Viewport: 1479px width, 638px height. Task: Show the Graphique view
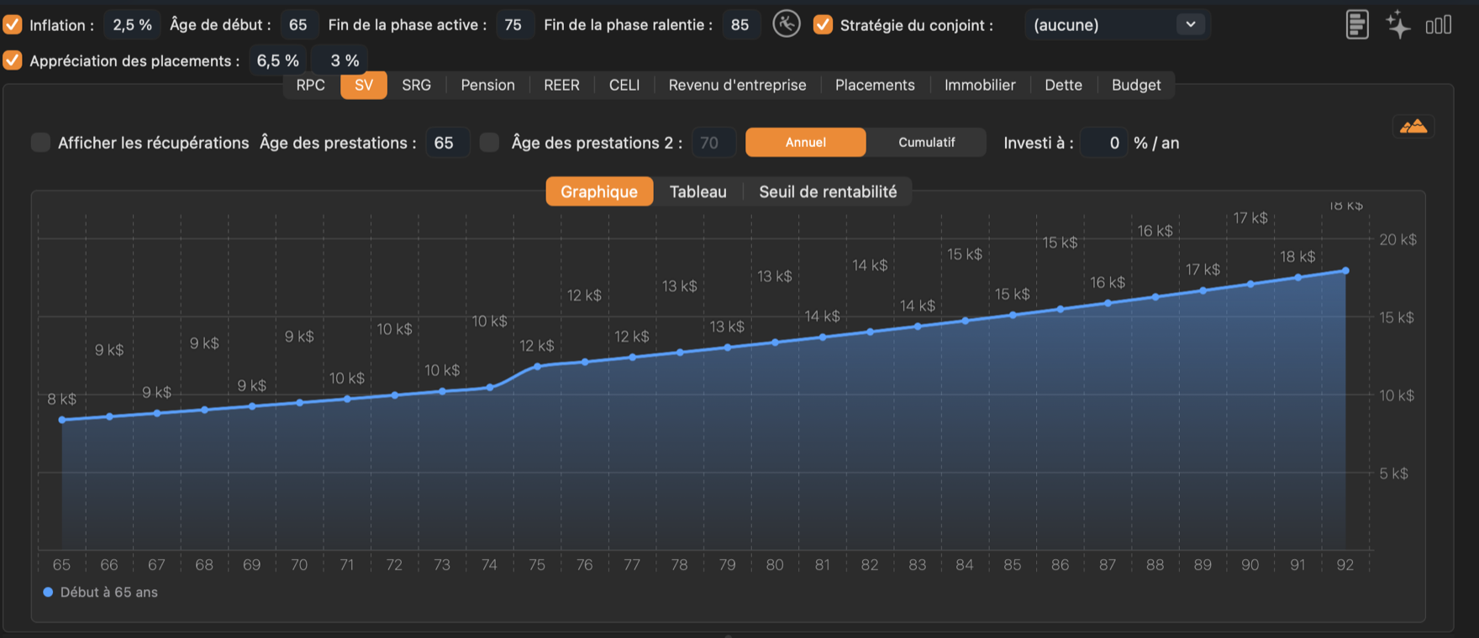point(599,191)
